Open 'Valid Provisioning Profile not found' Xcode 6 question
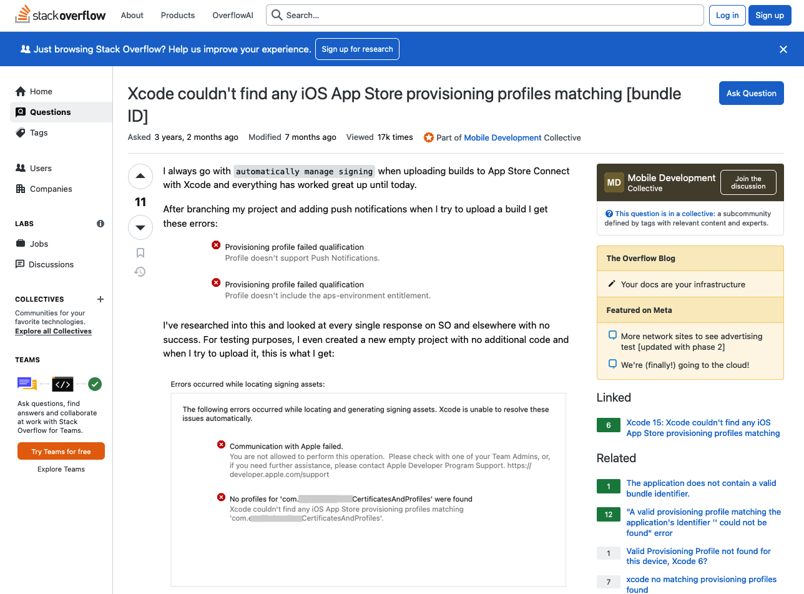The image size is (804, 594). 699,556
